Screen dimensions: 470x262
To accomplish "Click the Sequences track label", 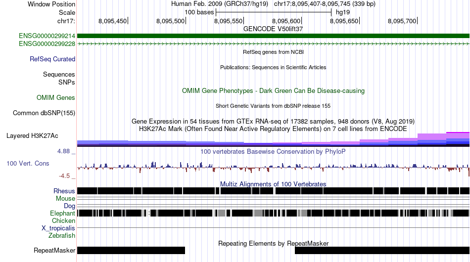I will pyautogui.click(x=59, y=74).
